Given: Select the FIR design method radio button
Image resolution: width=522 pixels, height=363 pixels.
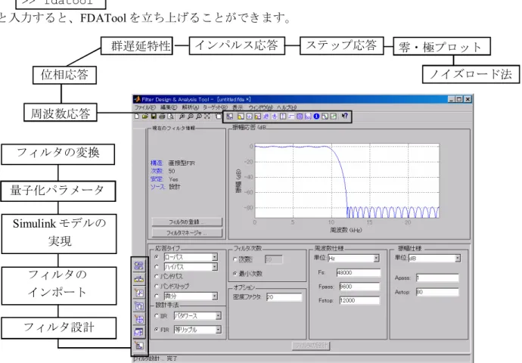Looking at the screenshot, I should (x=157, y=330).
